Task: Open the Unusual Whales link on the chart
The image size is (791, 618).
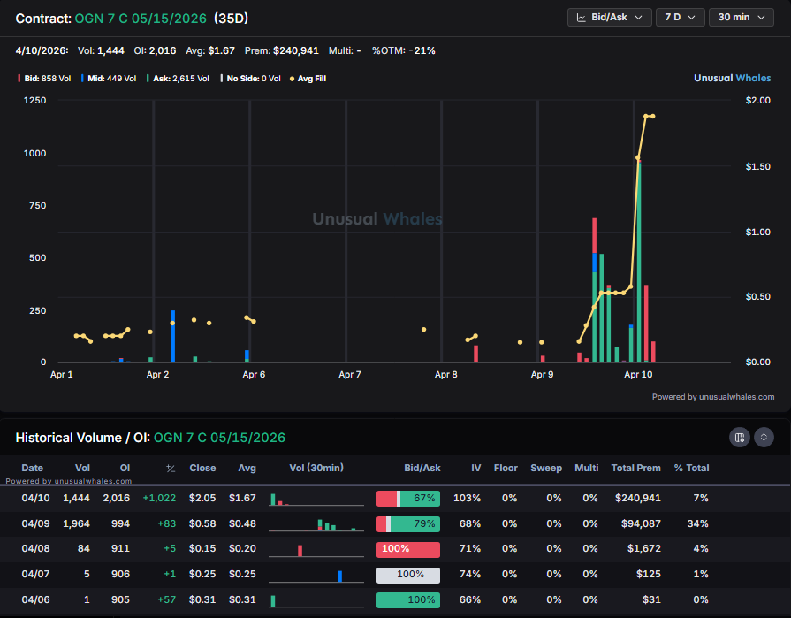Action: [x=732, y=78]
